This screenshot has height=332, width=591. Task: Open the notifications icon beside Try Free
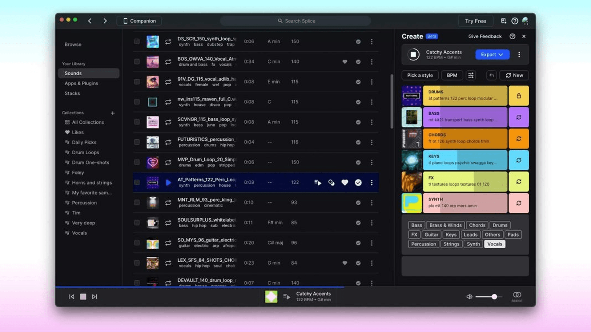504,21
